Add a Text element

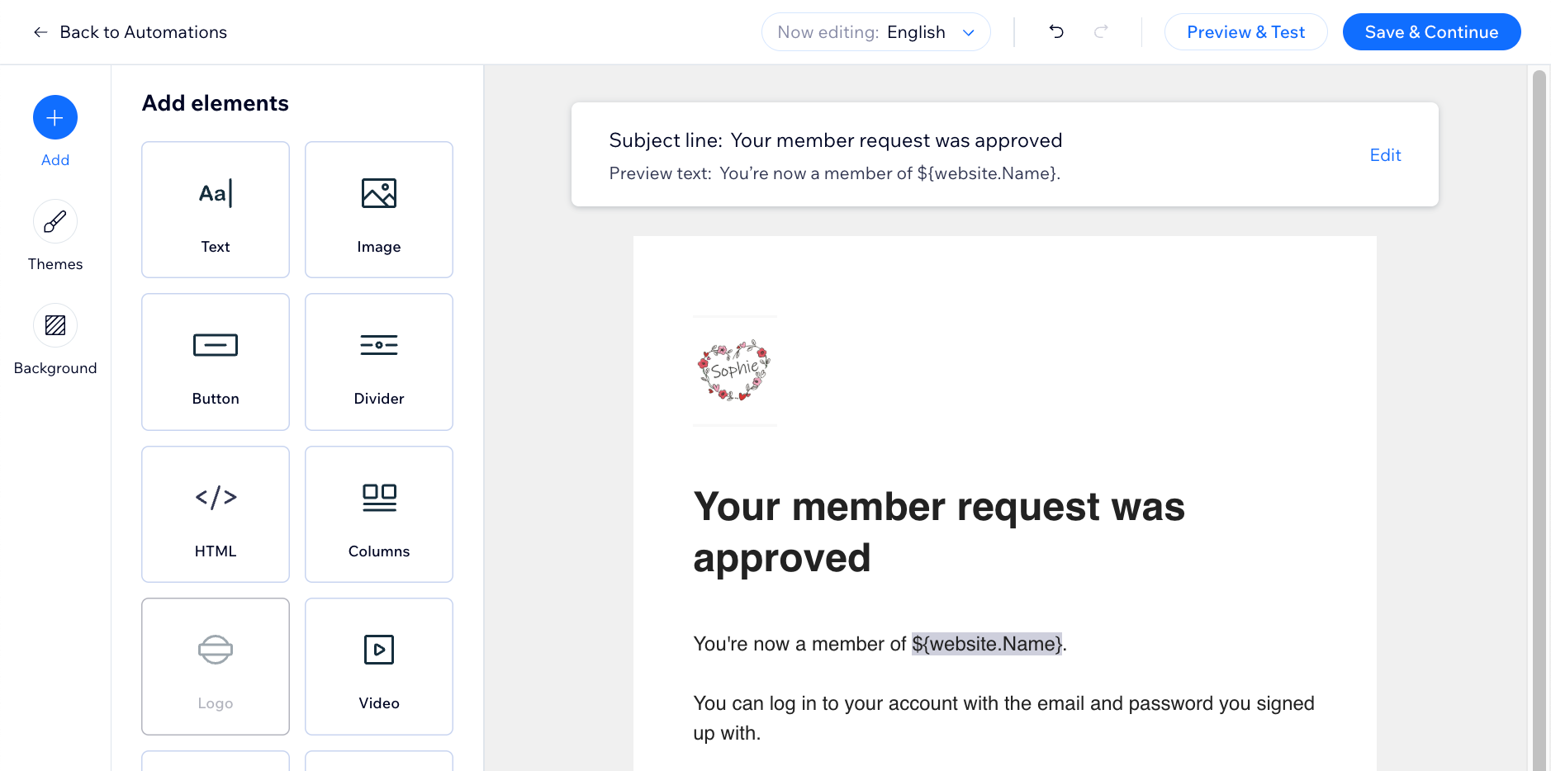(215, 210)
